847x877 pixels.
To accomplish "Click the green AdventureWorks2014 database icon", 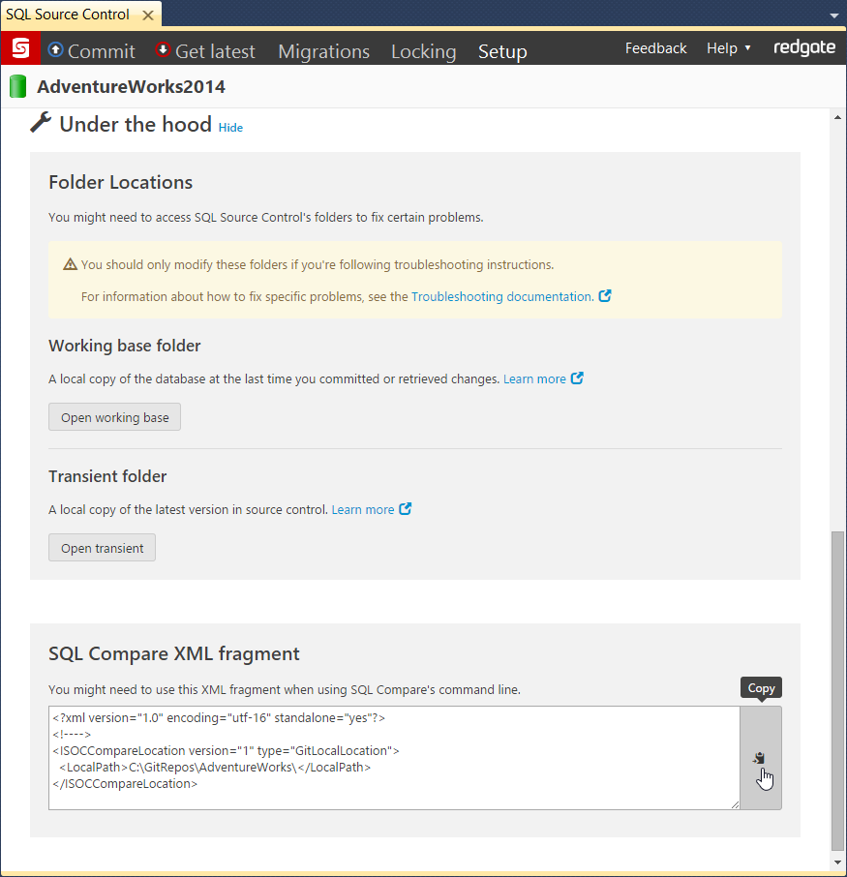I will 18,87.
